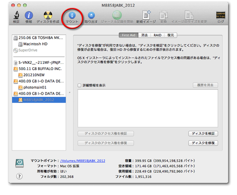Screen dimensions: 237x195
Task: Select the M8858JABK_2012 volume in sidebar
Action: coord(39,100)
